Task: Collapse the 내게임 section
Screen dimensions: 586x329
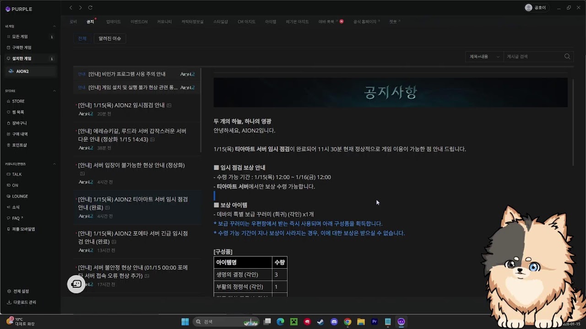Action: (x=54, y=27)
